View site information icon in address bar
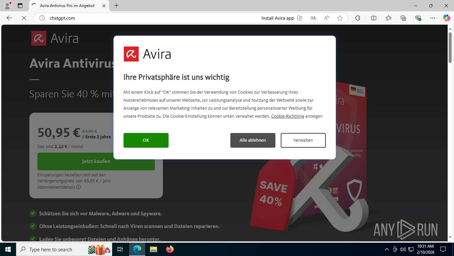The height and width of the screenshot is (256, 454). tap(42, 18)
